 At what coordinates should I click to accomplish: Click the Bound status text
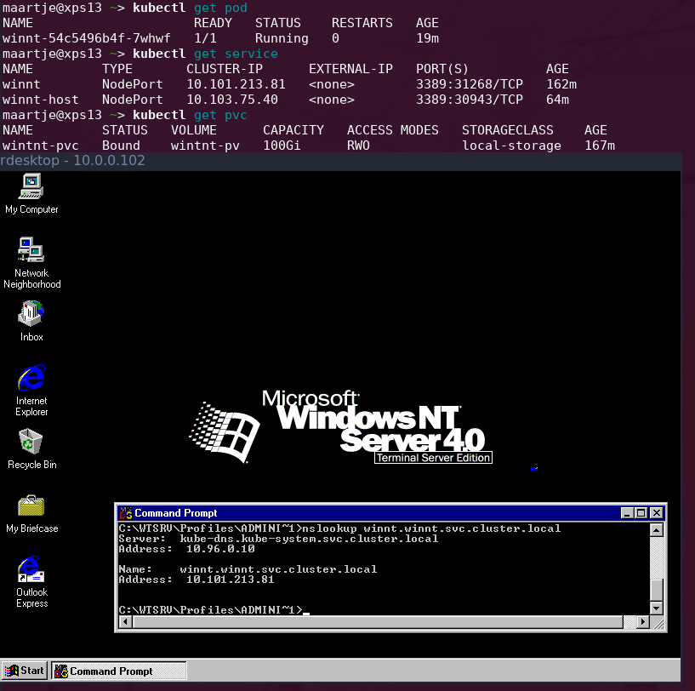point(121,146)
